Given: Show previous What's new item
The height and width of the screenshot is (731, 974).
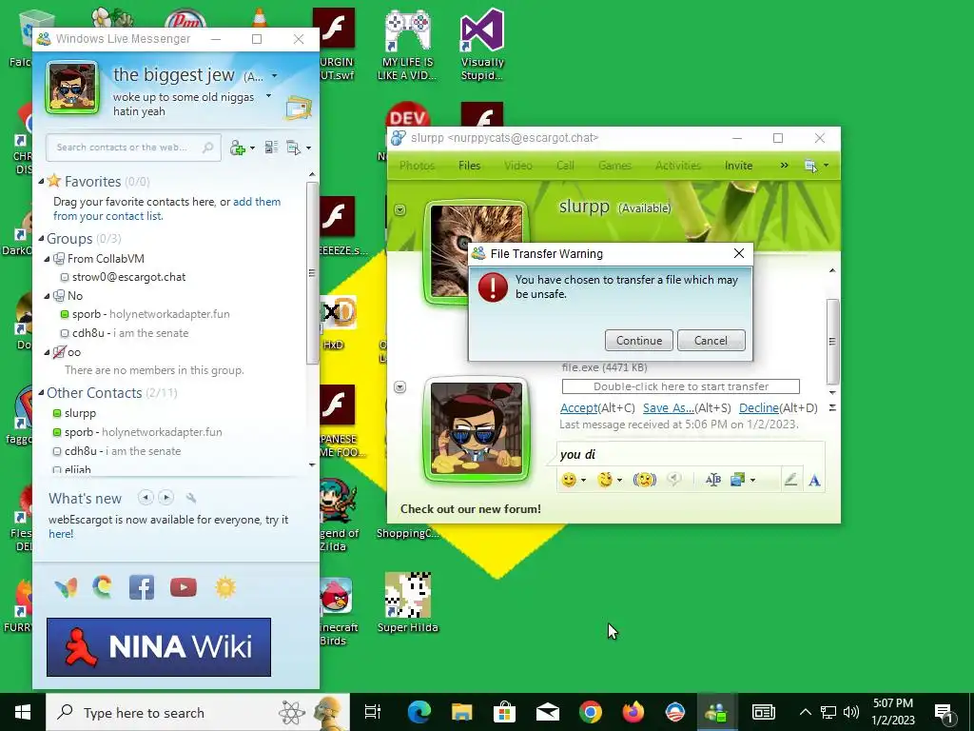Looking at the screenshot, I should 146,497.
